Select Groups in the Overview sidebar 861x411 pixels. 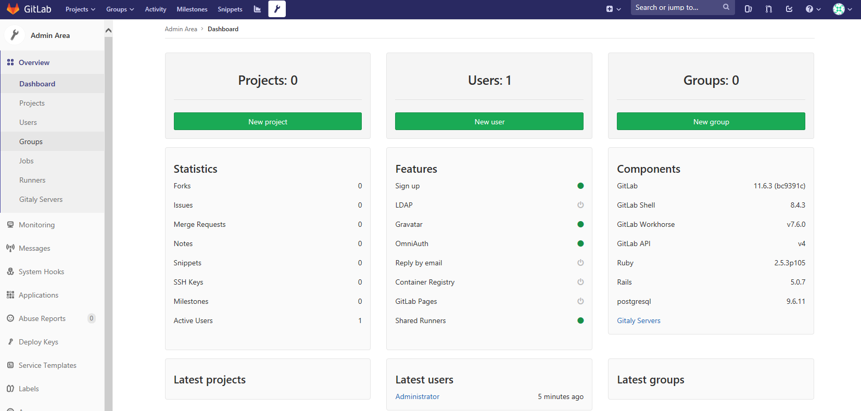pos(53,142)
